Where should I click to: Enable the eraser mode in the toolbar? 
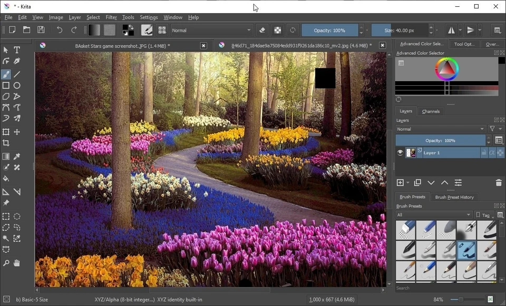point(261,30)
